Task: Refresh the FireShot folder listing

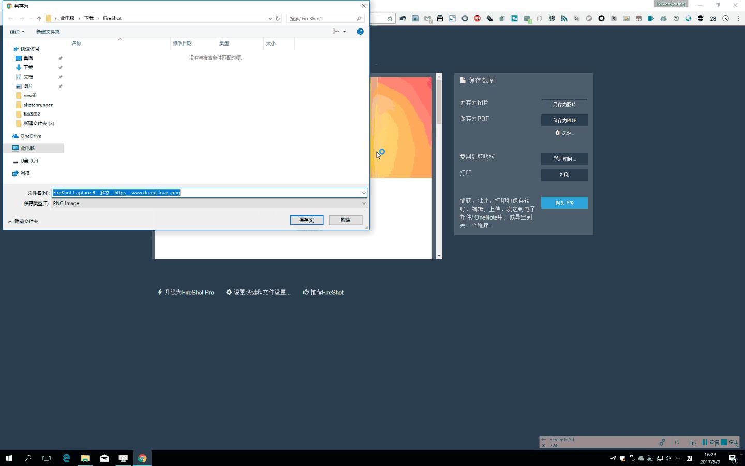Action: [278, 18]
